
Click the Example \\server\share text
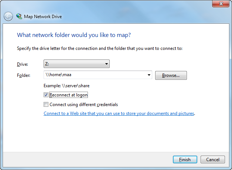click(66, 86)
